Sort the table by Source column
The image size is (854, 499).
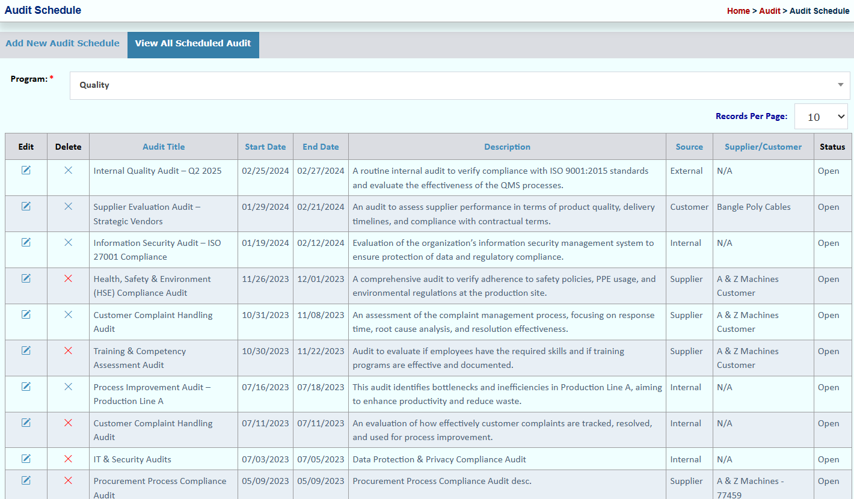pyautogui.click(x=689, y=147)
